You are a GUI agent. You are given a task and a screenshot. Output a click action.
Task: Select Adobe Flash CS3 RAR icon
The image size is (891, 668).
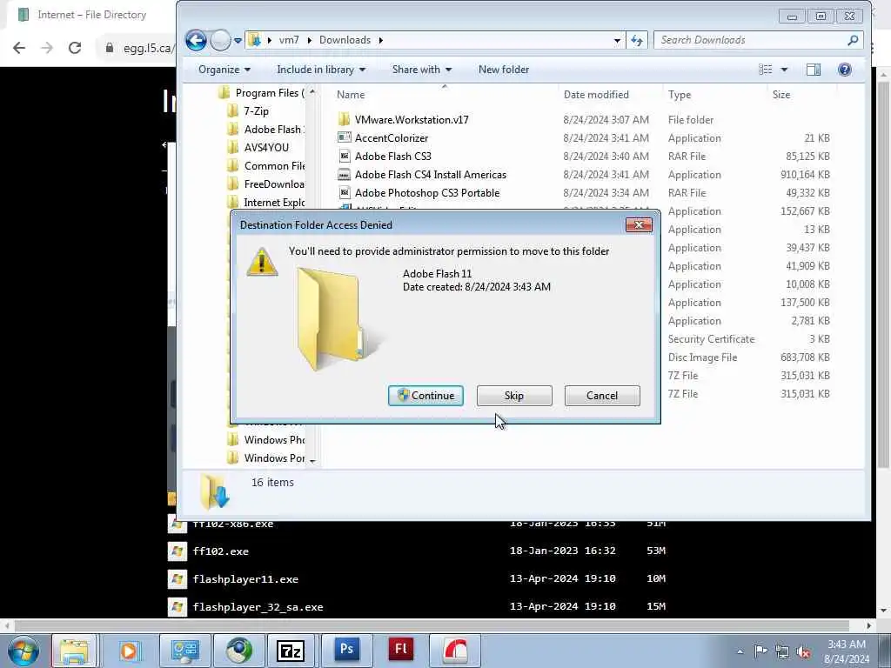(344, 156)
